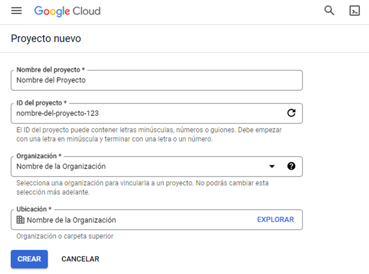The height and width of the screenshot is (274, 369).
Task: Open the Nombre de la Organización combo box
Action: (157, 166)
